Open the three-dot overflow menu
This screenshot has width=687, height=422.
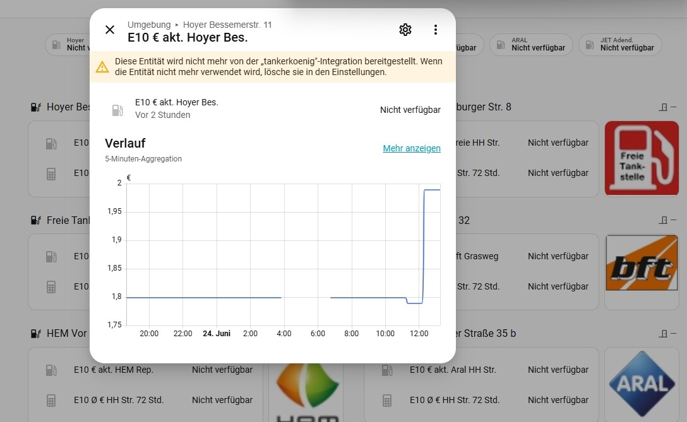coord(435,30)
